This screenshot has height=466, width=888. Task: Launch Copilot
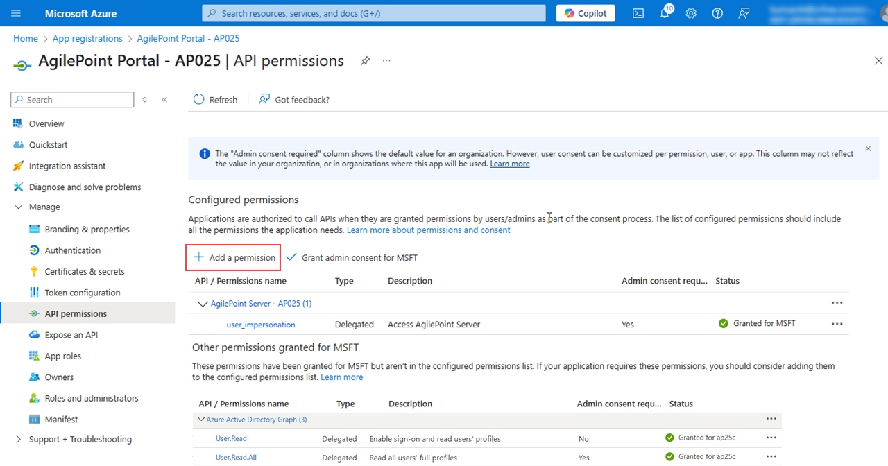click(586, 13)
